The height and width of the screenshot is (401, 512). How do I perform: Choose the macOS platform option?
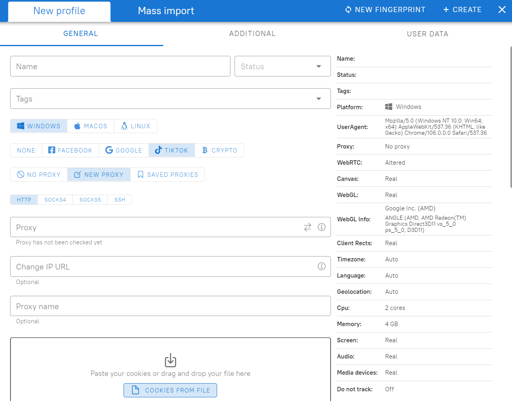click(x=91, y=126)
